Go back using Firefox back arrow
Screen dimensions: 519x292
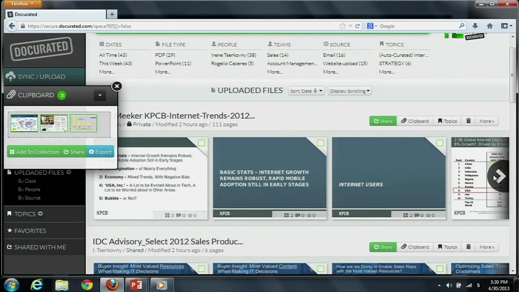point(11,26)
